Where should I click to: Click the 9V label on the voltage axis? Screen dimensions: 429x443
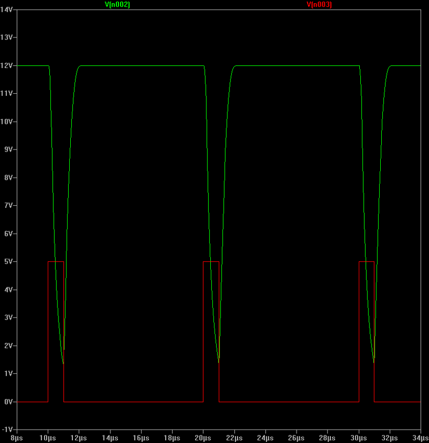click(x=9, y=149)
